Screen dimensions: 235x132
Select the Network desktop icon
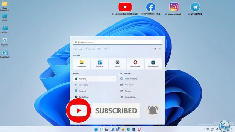pos(5,29)
